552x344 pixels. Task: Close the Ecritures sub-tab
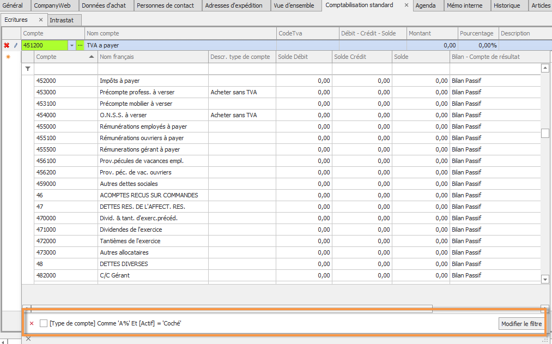(41, 20)
